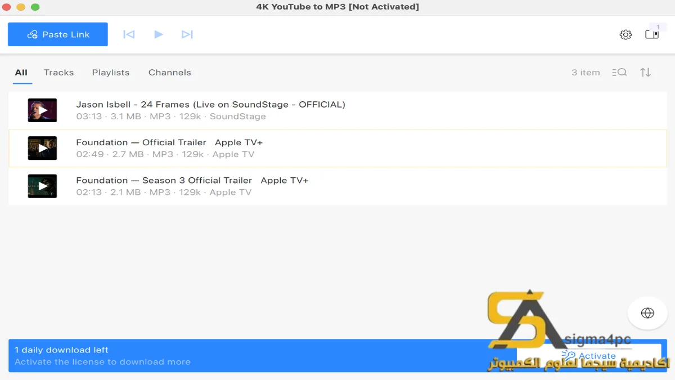The width and height of the screenshot is (675, 380).
Task: Open the settings gear icon
Action: pos(625,34)
